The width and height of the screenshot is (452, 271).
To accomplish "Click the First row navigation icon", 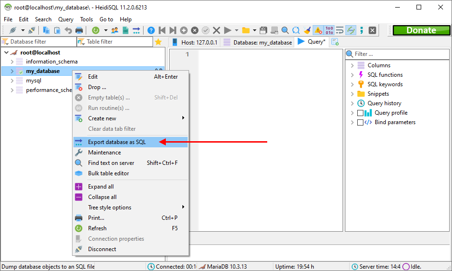I will [x=162, y=30].
